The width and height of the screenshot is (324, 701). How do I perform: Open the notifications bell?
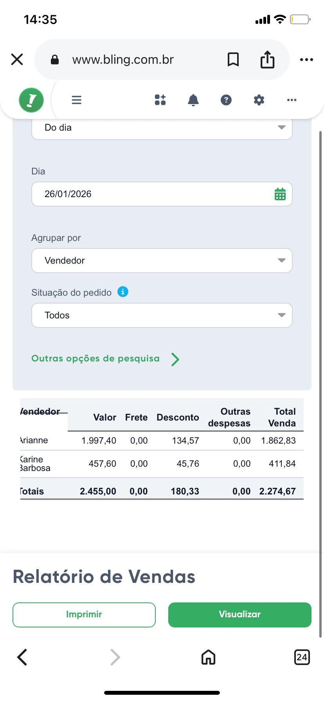point(193,100)
